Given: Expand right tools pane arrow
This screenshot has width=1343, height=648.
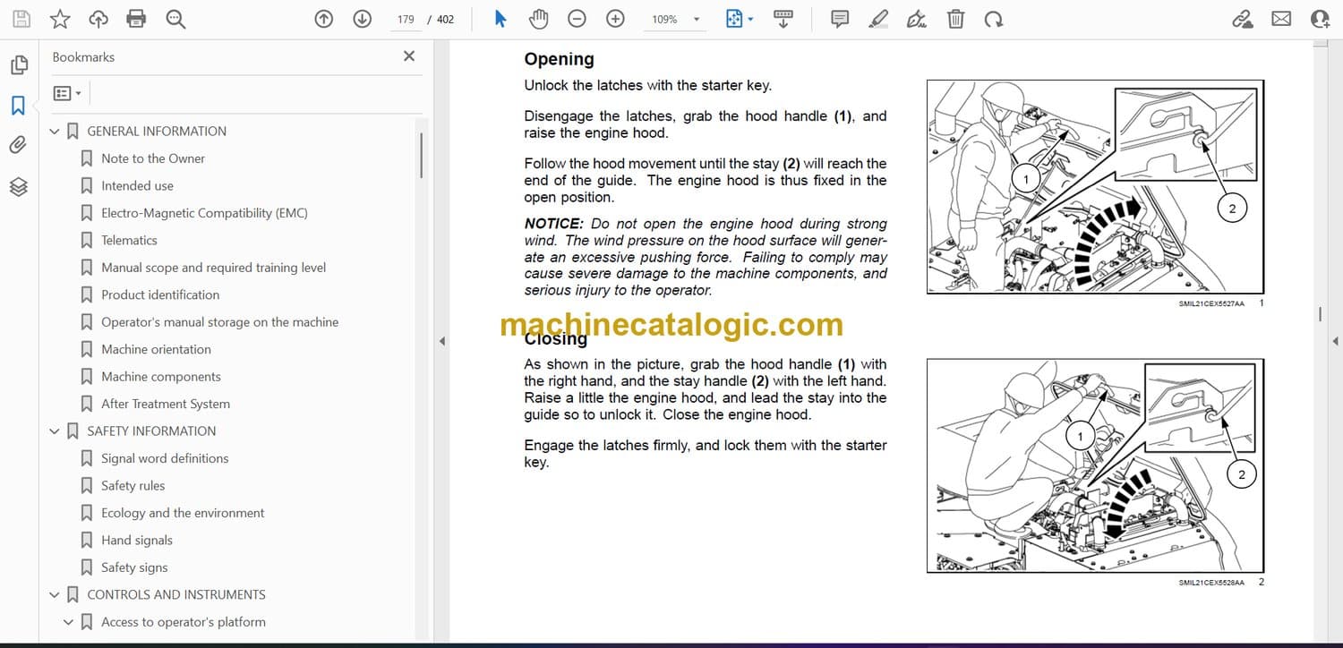Looking at the screenshot, I should tap(1335, 341).
